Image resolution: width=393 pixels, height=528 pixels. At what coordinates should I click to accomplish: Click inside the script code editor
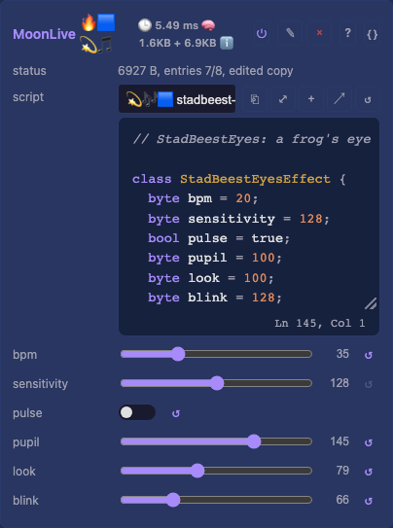[x=249, y=227]
